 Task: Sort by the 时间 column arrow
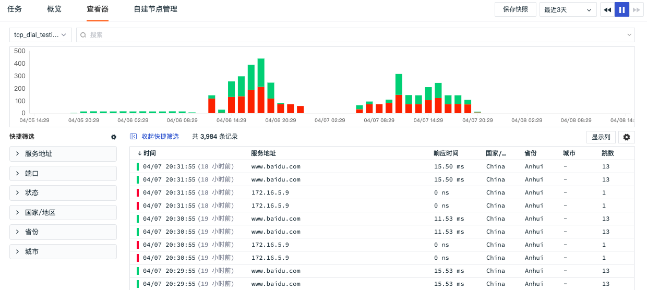pos(139,153)
